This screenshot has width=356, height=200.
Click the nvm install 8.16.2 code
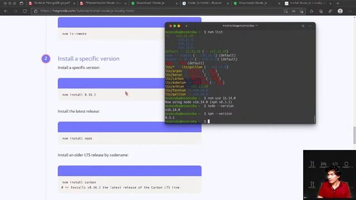point(79,95)
